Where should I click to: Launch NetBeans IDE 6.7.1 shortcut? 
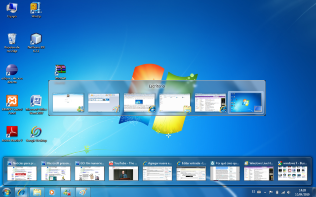[36, 43]
